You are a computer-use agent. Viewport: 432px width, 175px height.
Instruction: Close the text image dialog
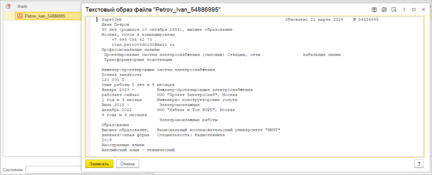pos(424,10)
